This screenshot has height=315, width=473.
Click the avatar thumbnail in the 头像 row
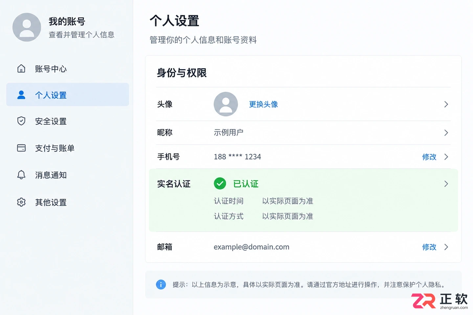[226, 104]
